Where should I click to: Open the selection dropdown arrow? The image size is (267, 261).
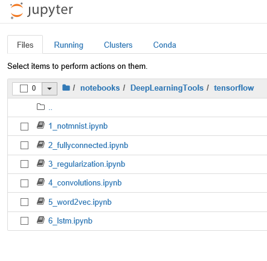pos(50,88)
